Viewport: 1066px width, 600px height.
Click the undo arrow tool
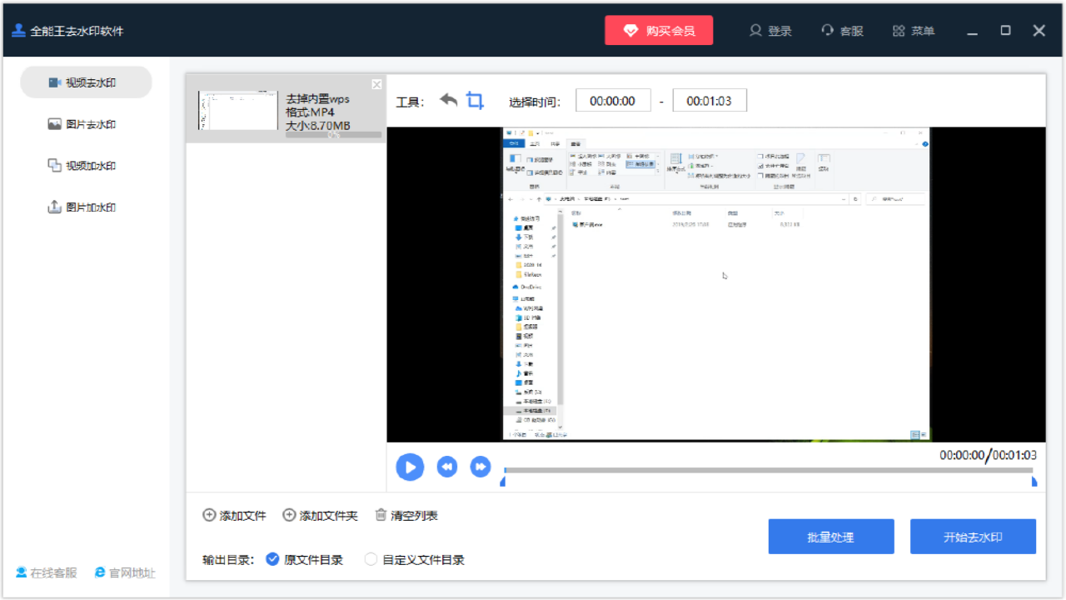tap(447, 99)
